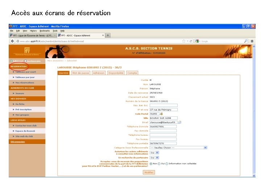Click the postal code lookup icon
The height and width of the screenshot is (195, 261).
tap(161, 114)
